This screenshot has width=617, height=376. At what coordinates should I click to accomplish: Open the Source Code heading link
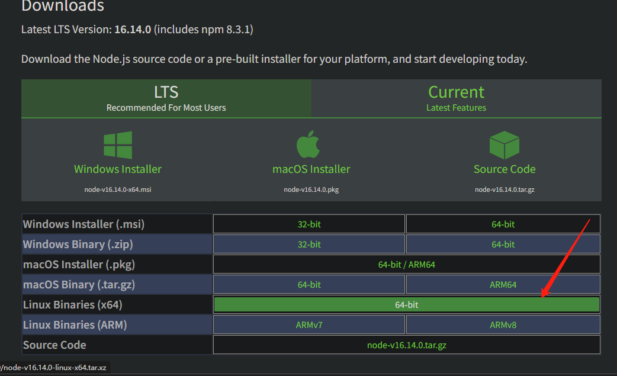coord(504,169)
